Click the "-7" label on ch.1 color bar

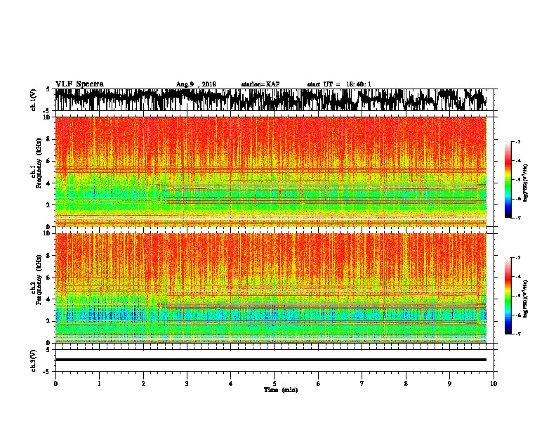[518, 218]
